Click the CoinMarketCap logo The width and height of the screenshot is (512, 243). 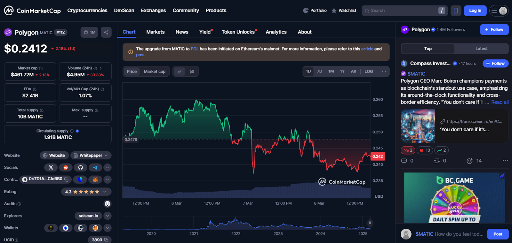pyautogui.click(x=32, y=11)
